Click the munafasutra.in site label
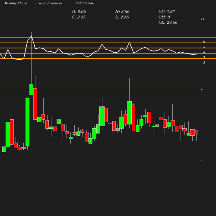 click(x=50, y=3)
